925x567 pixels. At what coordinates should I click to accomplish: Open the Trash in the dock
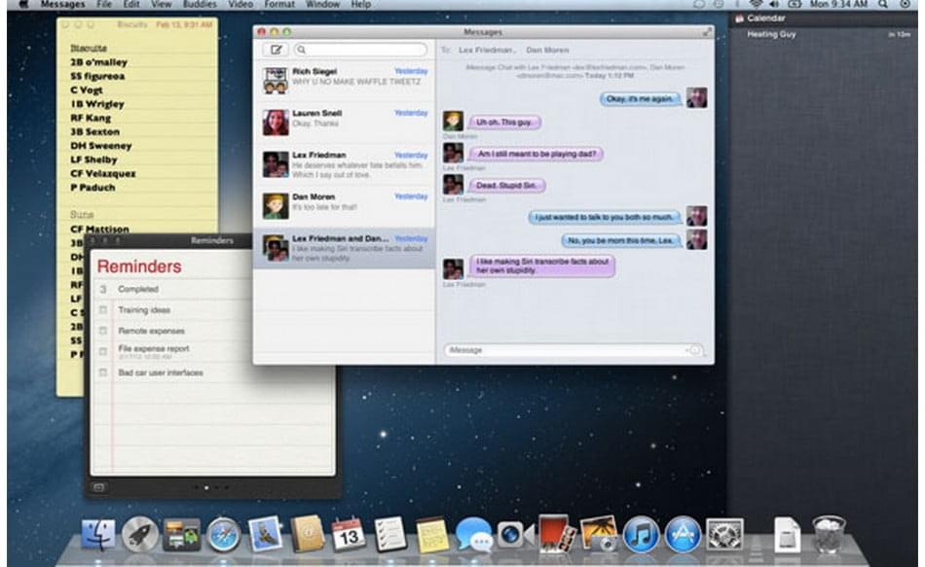point(829,533)
